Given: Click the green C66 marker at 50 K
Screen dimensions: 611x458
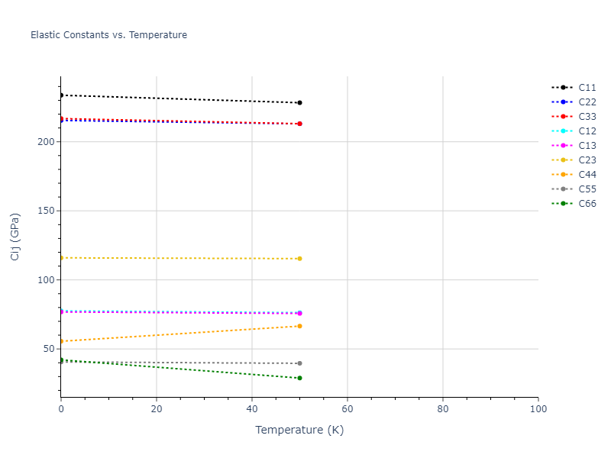Looking at the screenshot, I should [x=299, y=378].
